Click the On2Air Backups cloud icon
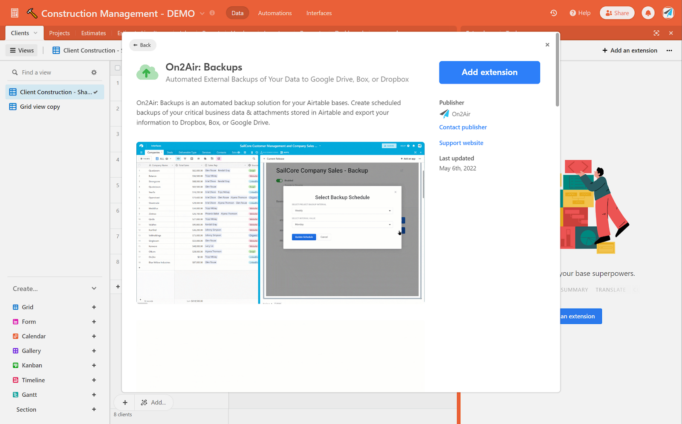 (147, 72)
